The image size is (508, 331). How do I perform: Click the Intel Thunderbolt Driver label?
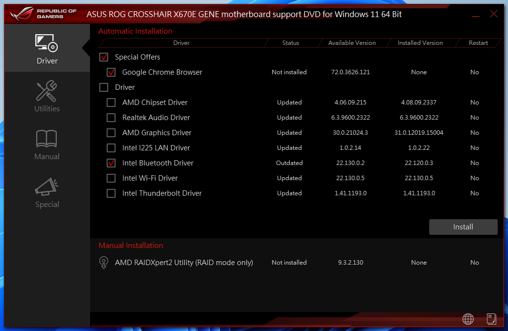pos(162,193)
